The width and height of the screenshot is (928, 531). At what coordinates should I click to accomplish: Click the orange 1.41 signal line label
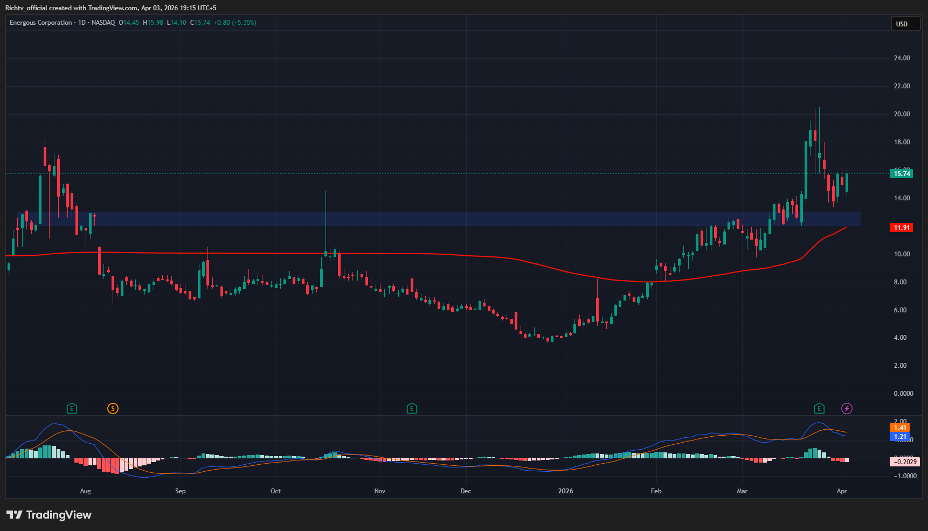coord(900,428)
